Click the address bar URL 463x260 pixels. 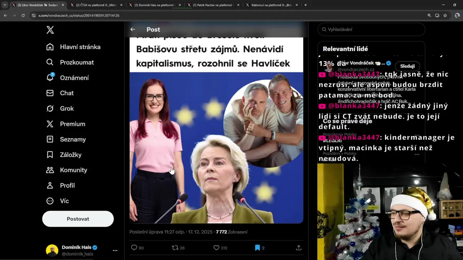[79, 16]
